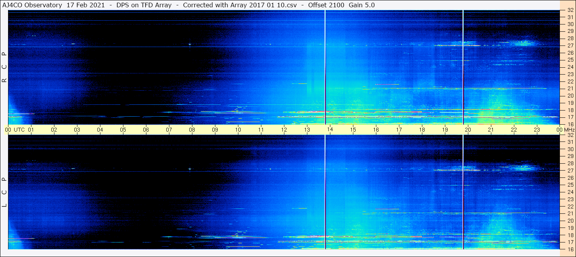Select hour label '02' on time axis

tap(54, 130)
